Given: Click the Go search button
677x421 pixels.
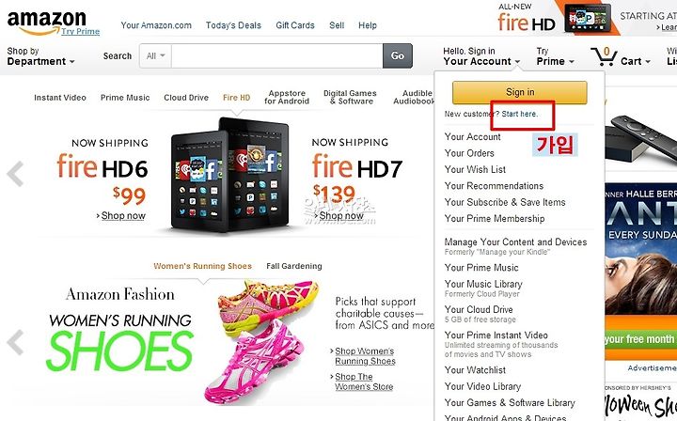Looking at the screenshot, I should click(397, 55).
